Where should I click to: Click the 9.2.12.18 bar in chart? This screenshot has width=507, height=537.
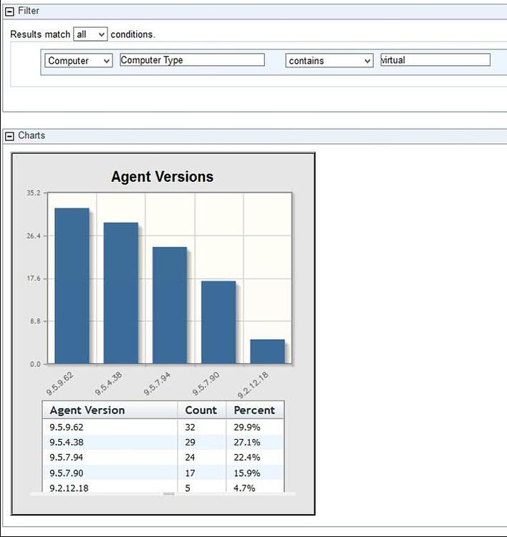(268, 352)
